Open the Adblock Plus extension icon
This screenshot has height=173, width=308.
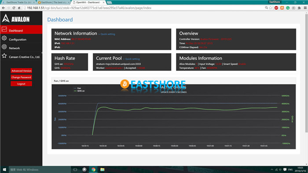click(x=276, y=8)
